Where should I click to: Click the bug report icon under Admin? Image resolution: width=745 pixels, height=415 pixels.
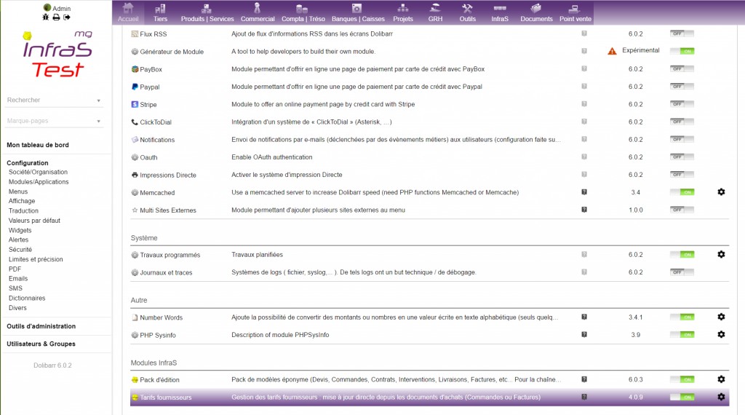[x=46, y=17]
